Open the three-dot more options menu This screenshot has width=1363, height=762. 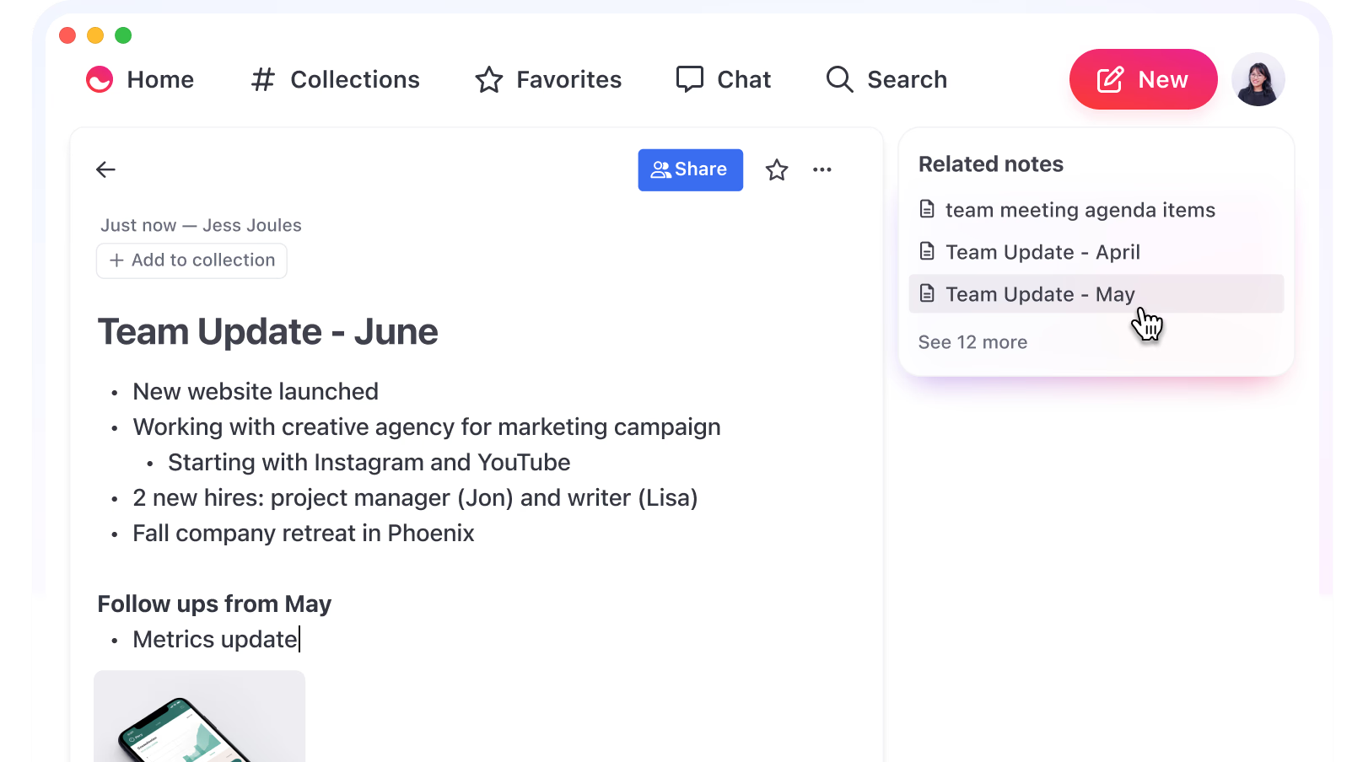tap(822, 169)
